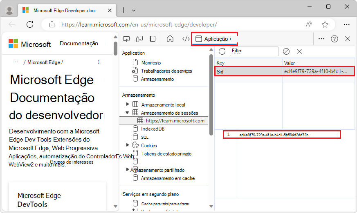This screenshot has width=357, height=213.
Task: Click the Documentação link in page header
Action: click(x=79, y=44)
